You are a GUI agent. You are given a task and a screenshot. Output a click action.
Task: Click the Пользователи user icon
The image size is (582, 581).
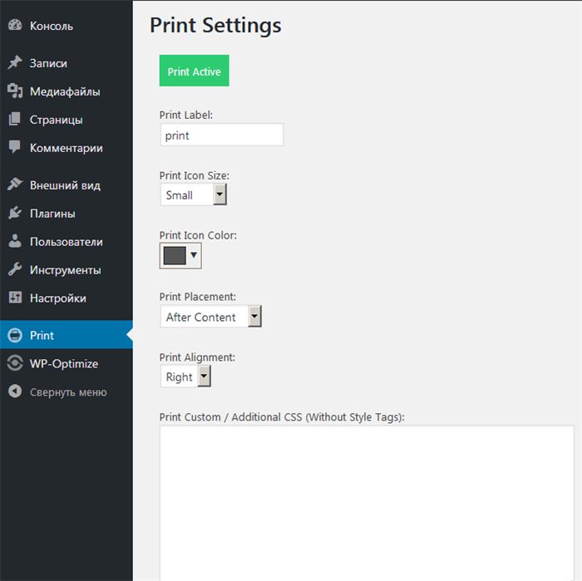click(15, 241)
